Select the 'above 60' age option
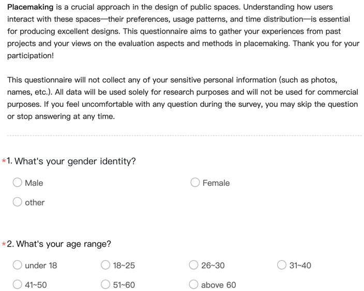The width and height of the screenshot is (364, 291). (194, 285)
